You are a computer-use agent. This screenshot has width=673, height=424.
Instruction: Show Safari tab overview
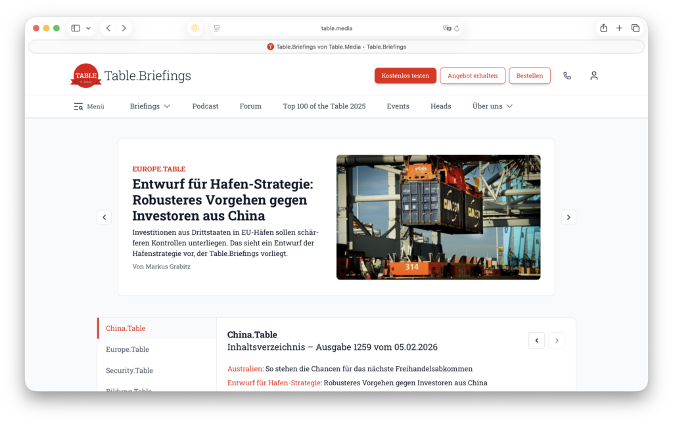tap(635, 28)
